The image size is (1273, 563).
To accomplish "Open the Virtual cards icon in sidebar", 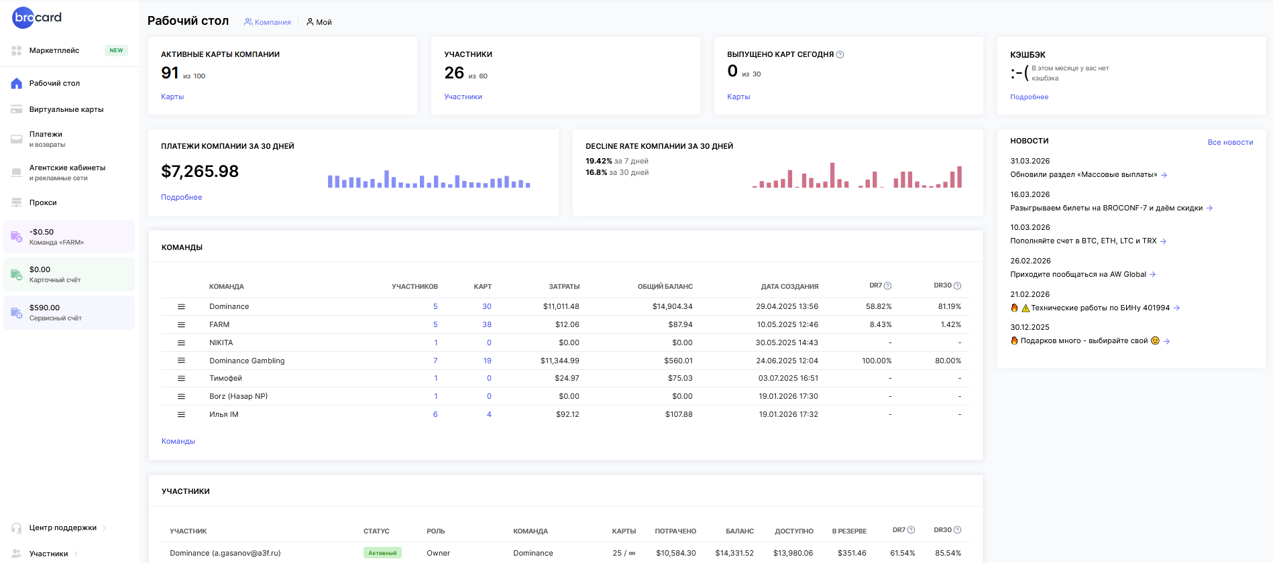I will (x=17, y=109).
